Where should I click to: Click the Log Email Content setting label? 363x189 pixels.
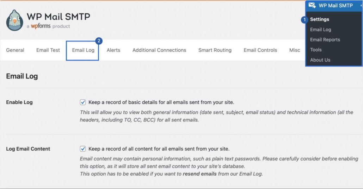click(28, 149)
